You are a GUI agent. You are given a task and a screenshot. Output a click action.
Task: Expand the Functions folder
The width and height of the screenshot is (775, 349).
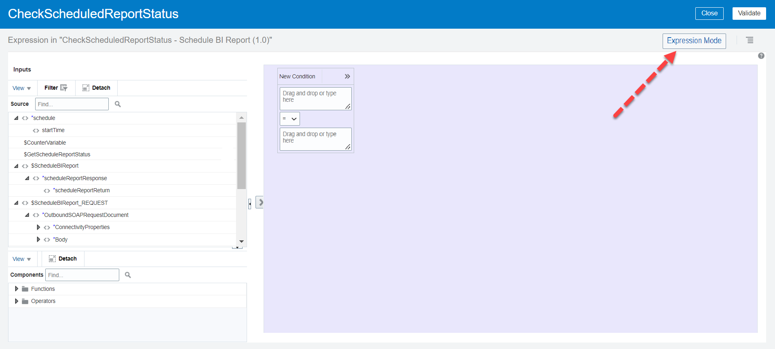pyautogui.click(x=17, y=289)
